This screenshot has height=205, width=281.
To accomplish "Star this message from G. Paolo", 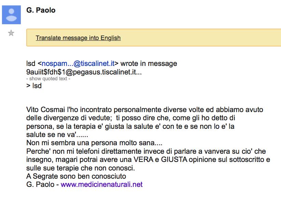I will pyautogui.click(x=11, y=33).
